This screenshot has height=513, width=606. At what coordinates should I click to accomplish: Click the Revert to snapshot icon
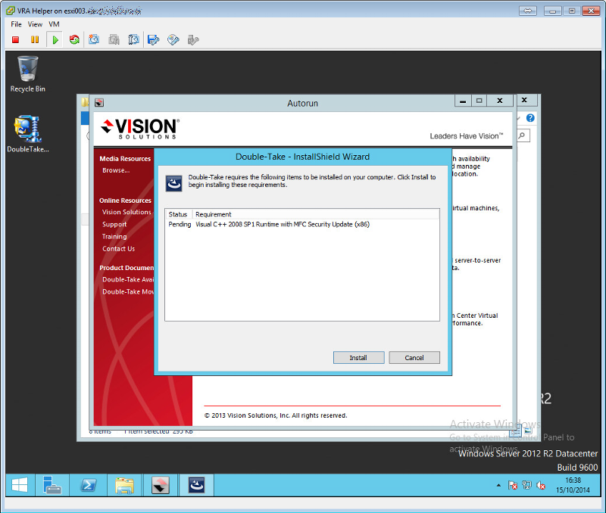click(114, 40)
